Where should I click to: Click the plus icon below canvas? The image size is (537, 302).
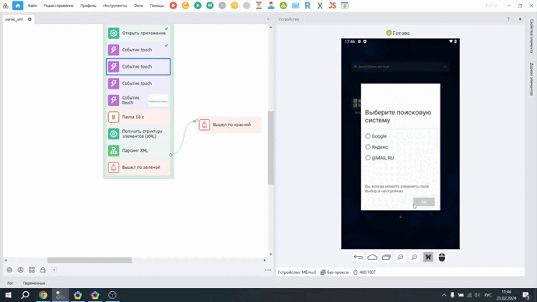pyautogui.click(x=54, y=270)
